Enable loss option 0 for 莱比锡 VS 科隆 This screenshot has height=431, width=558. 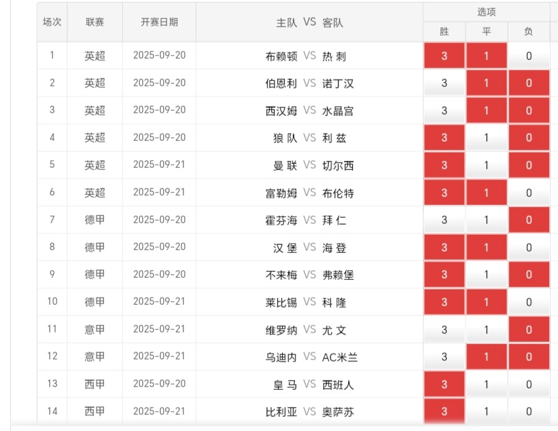(x=528, y=302)
